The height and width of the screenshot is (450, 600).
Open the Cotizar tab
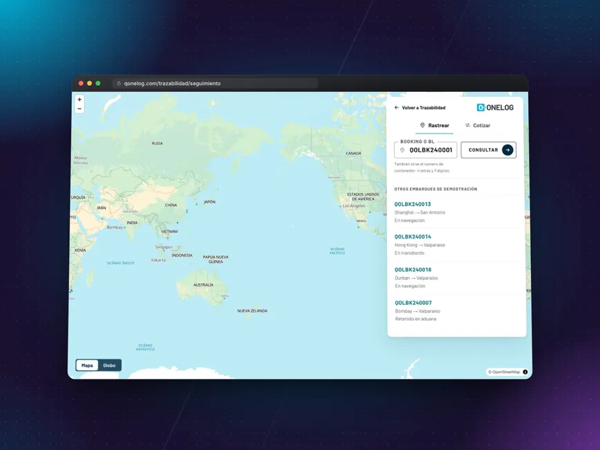pos(477,126)
